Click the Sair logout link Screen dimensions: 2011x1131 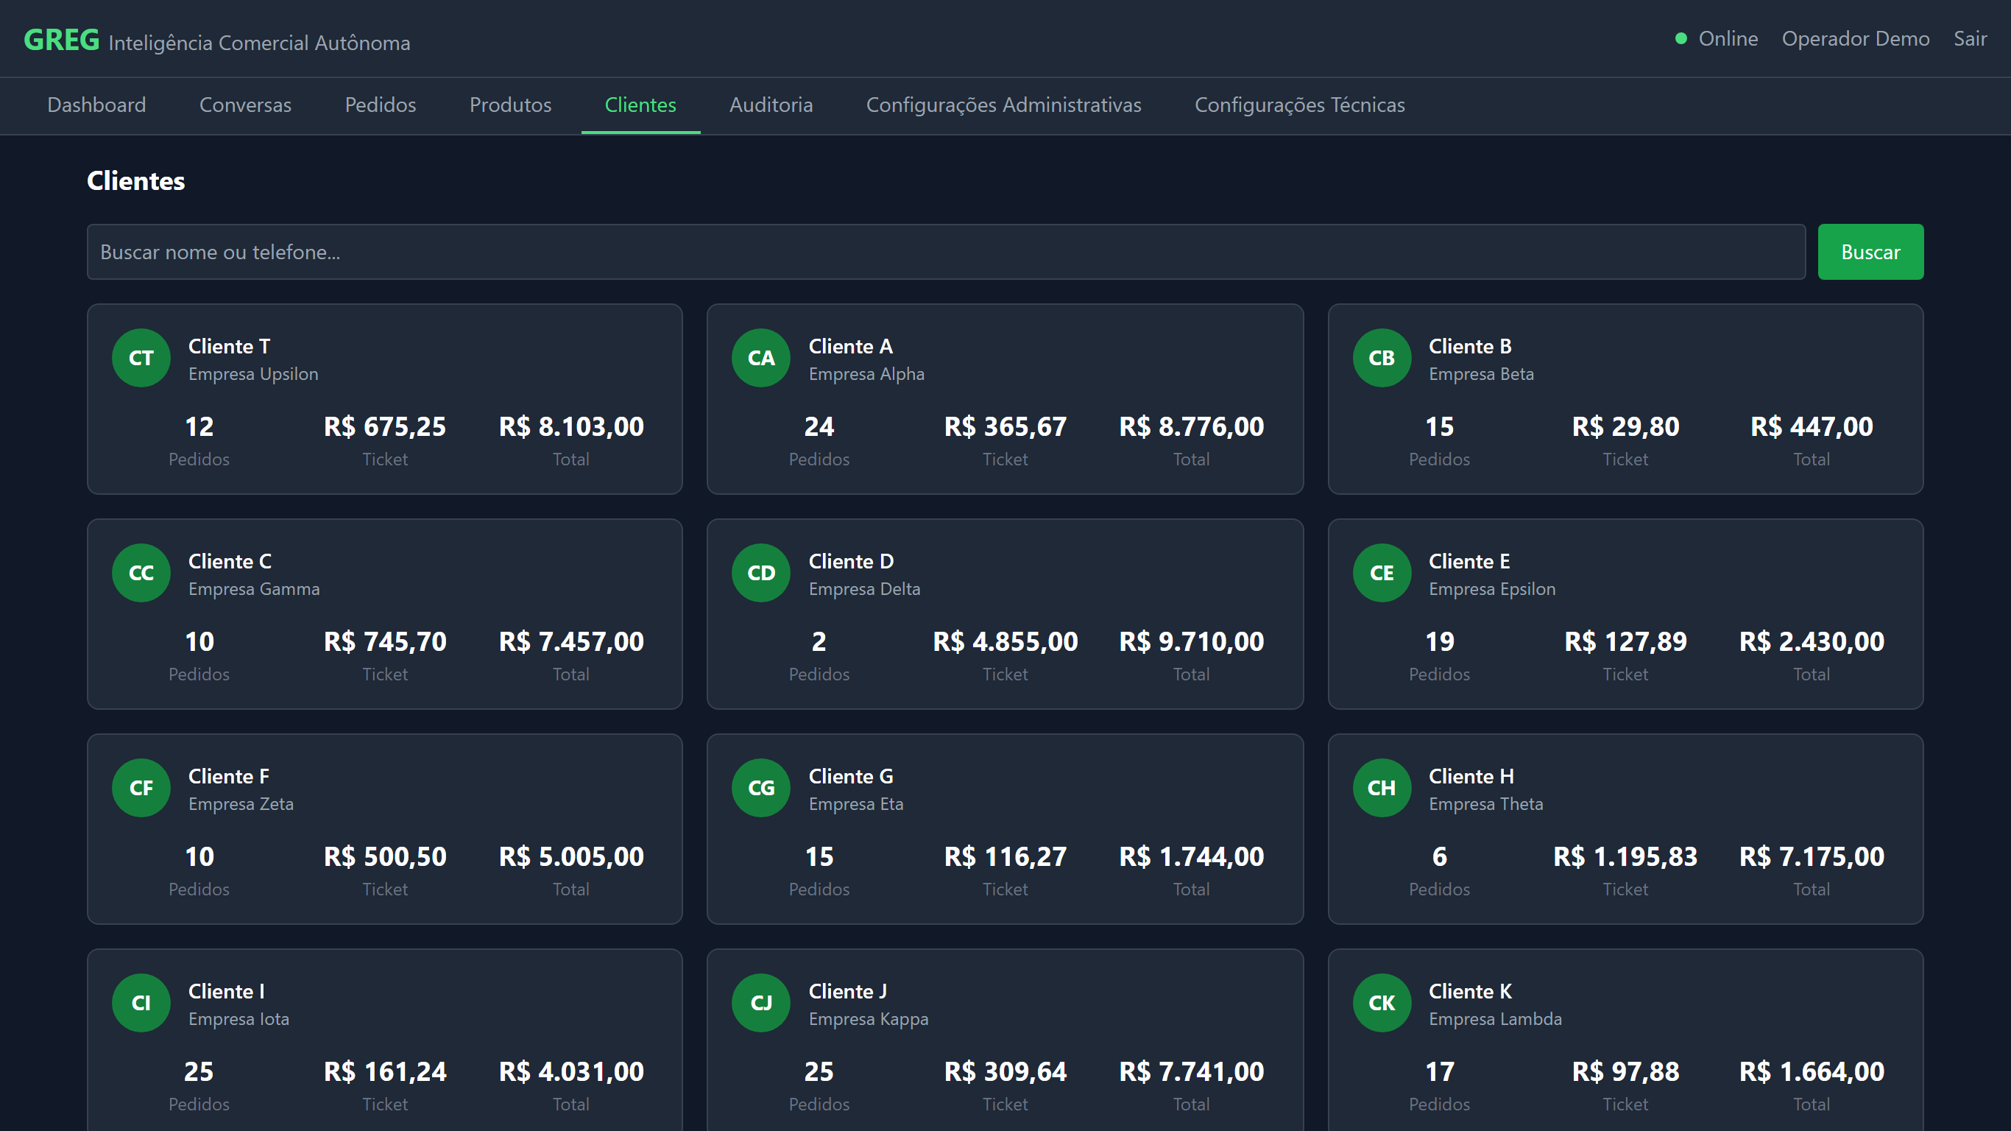[1969, 38]
